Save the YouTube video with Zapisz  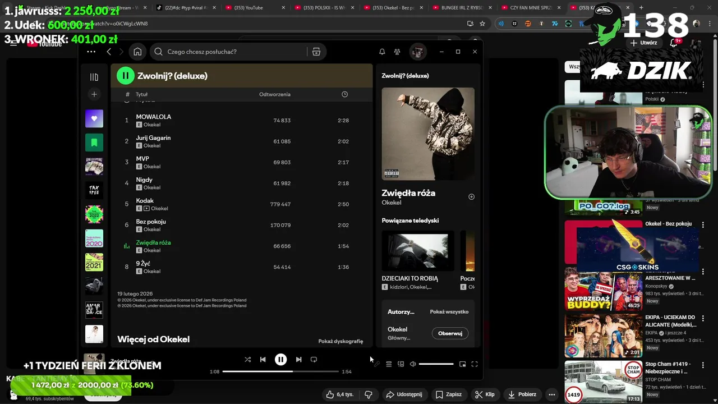click(449, 394)
